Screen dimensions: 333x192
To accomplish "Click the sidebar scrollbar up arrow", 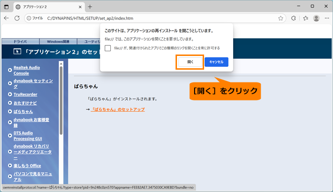I will 61,64.
